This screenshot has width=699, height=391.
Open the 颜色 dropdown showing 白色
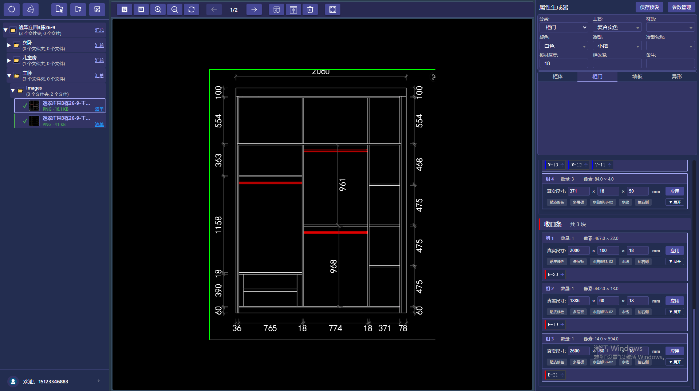coord(564,46)
